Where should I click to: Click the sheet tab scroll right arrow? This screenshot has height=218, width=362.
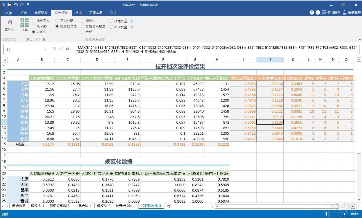(x=7, y=206)
